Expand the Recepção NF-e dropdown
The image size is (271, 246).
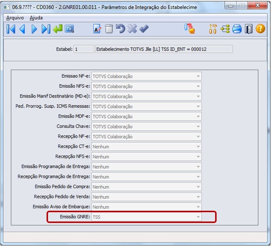(x=198, y=136)
